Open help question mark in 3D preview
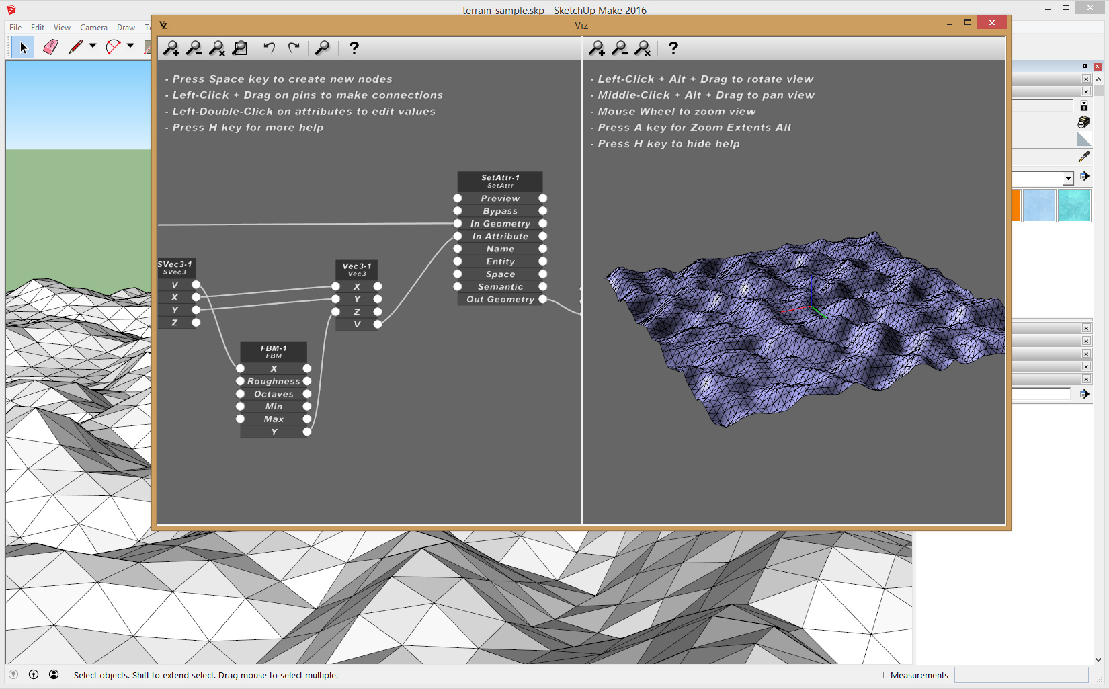The image size is (1109, 689). 673,48
